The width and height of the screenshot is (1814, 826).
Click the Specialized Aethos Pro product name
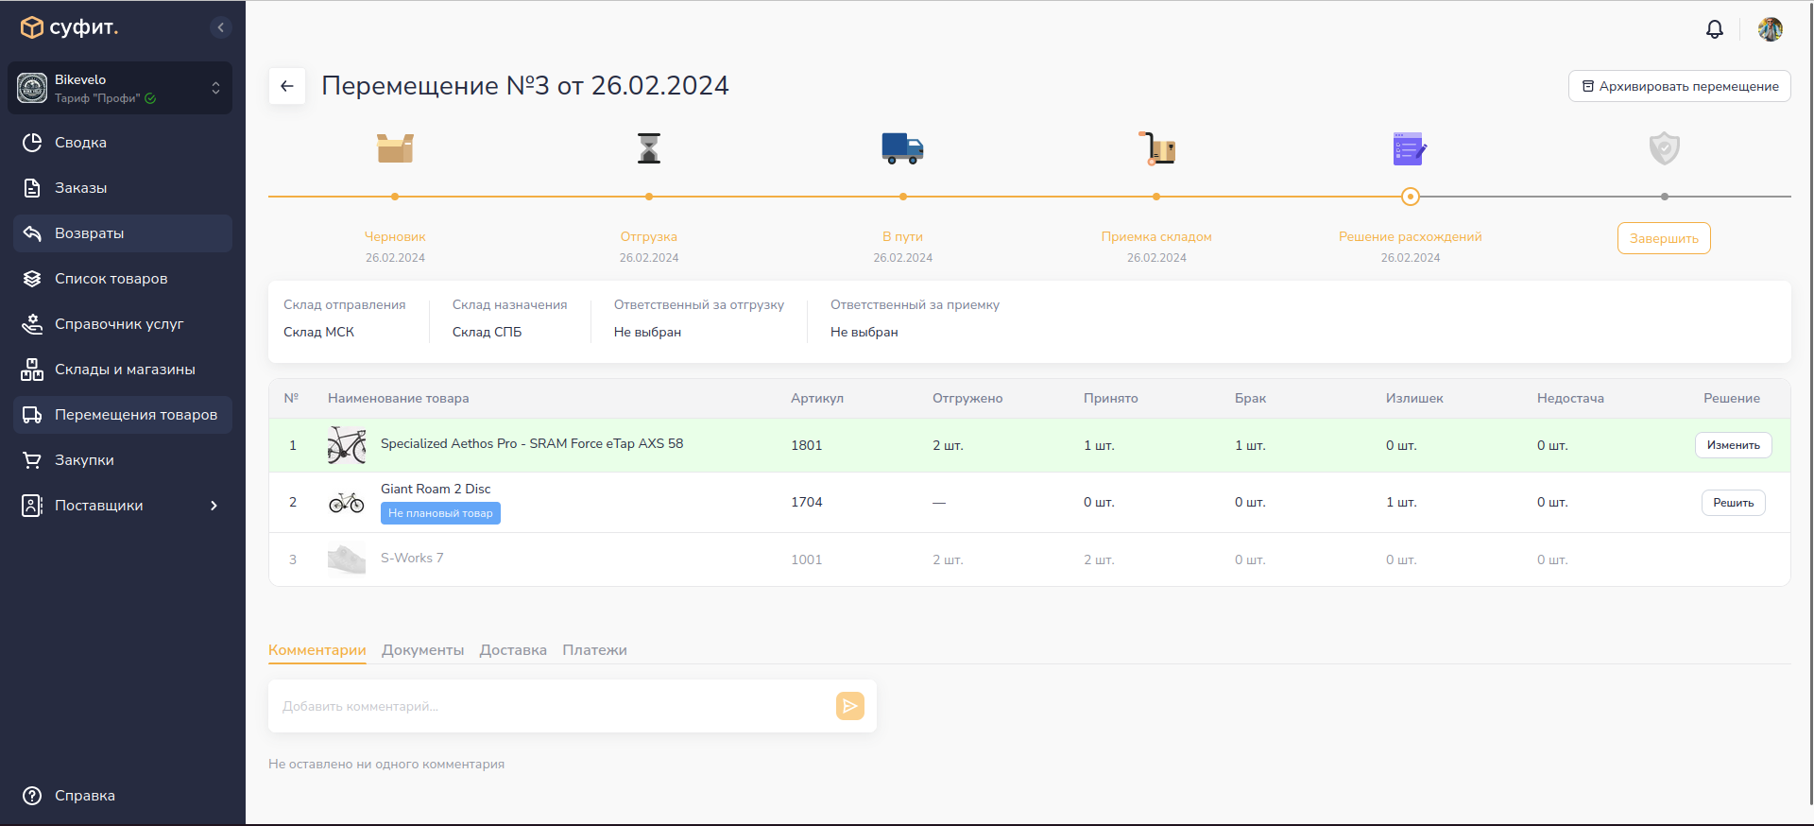click(532, 443)
